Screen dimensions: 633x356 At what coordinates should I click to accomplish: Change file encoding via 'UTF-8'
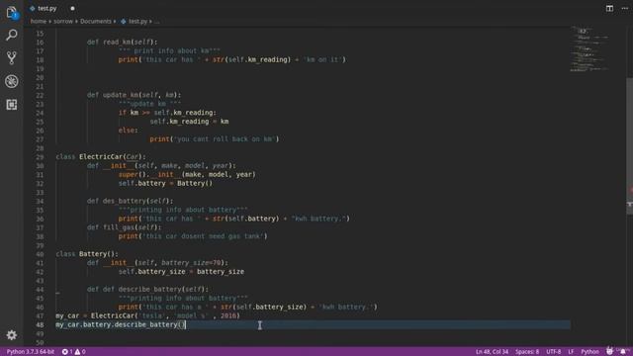pyautogui.click(x=554, y=352)
